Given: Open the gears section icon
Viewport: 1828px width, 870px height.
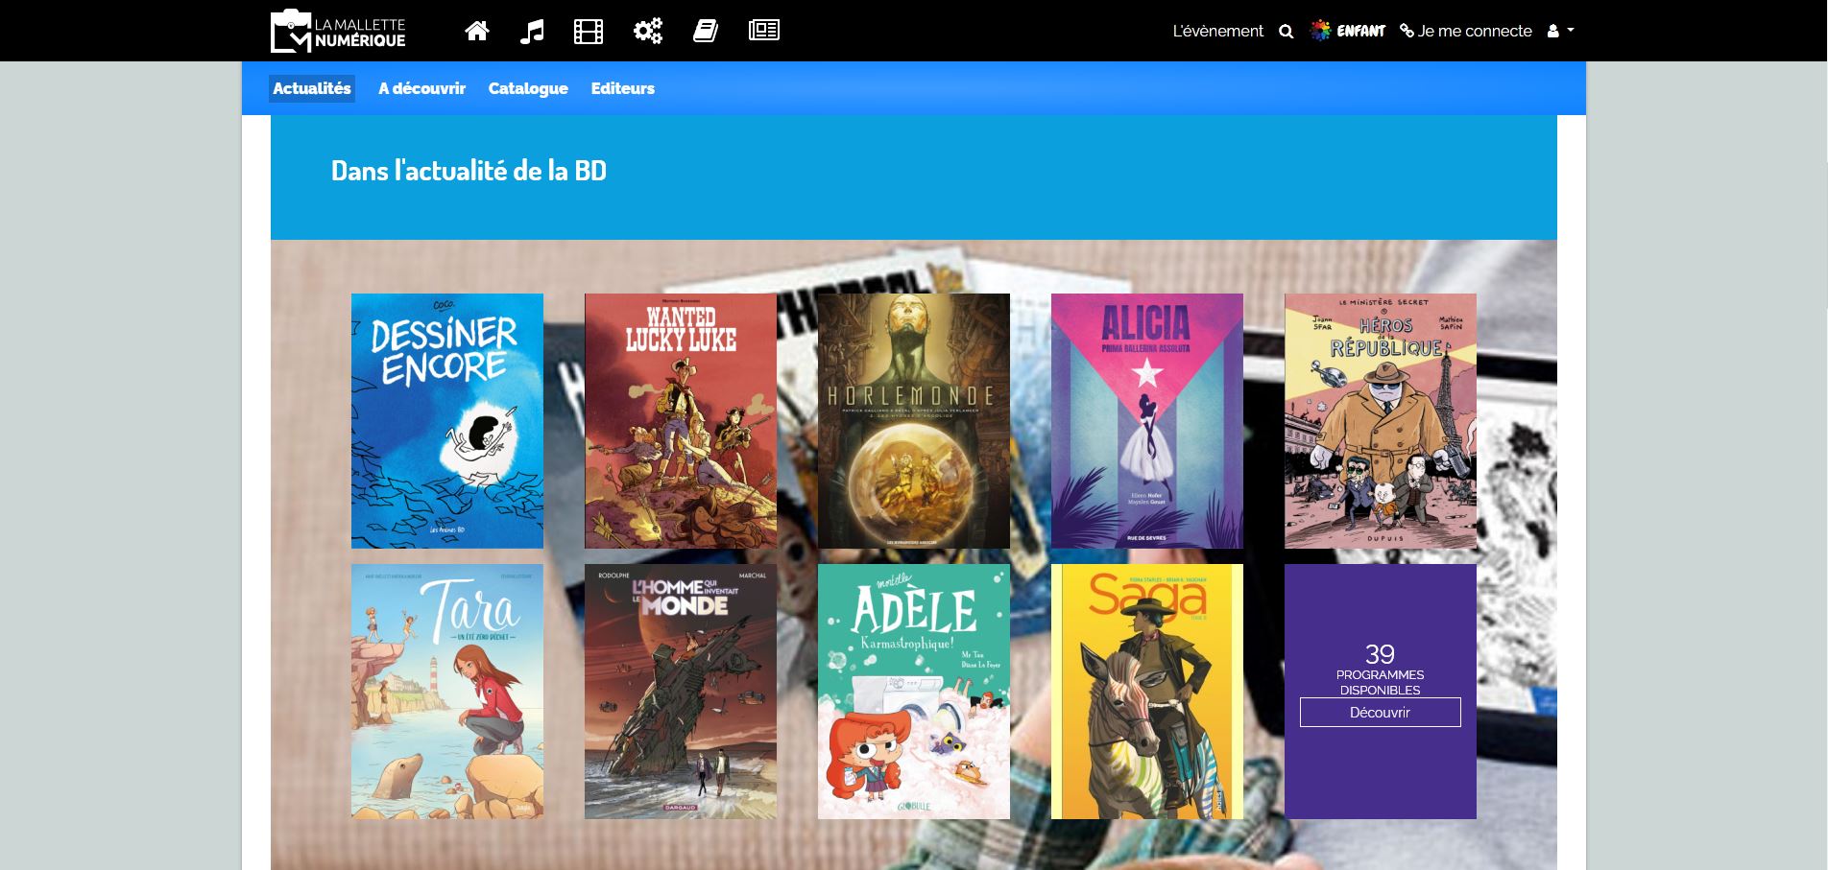Looking at the screenshot, I should click(648, 31).
